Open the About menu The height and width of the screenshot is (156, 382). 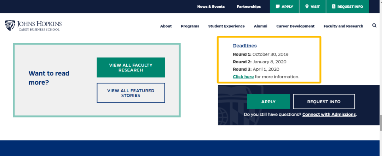[x=166, y=26]
